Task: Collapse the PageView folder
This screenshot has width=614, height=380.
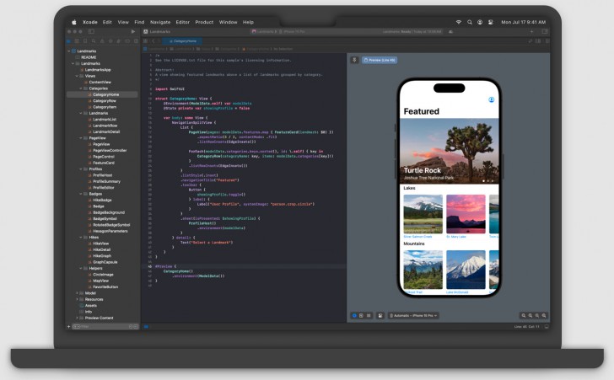Action: (81, 137)
